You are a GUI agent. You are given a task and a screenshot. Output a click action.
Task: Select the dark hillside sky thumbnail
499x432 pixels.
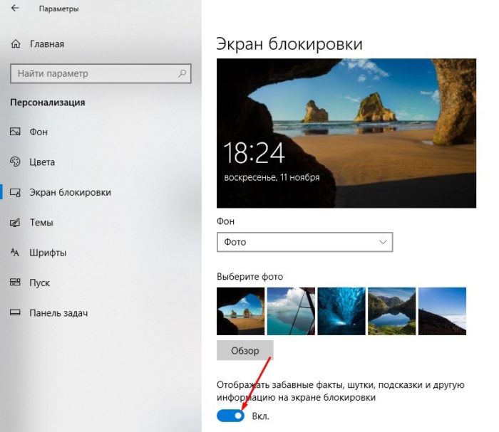pos(443,311)
